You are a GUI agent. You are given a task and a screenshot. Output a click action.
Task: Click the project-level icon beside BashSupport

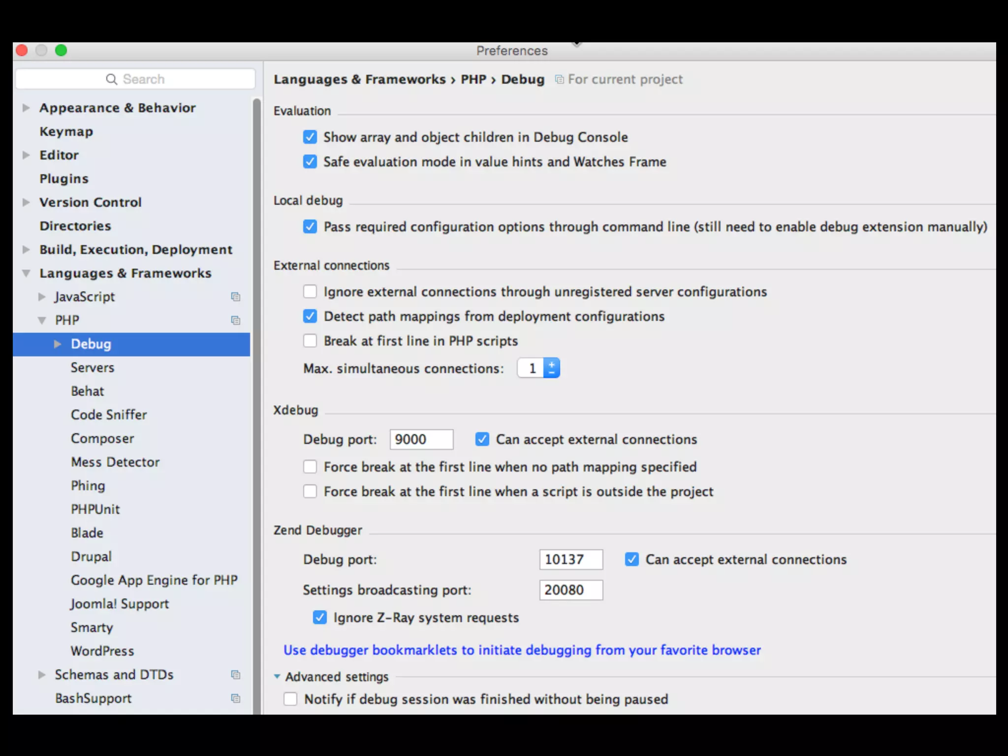pos(236,698)
